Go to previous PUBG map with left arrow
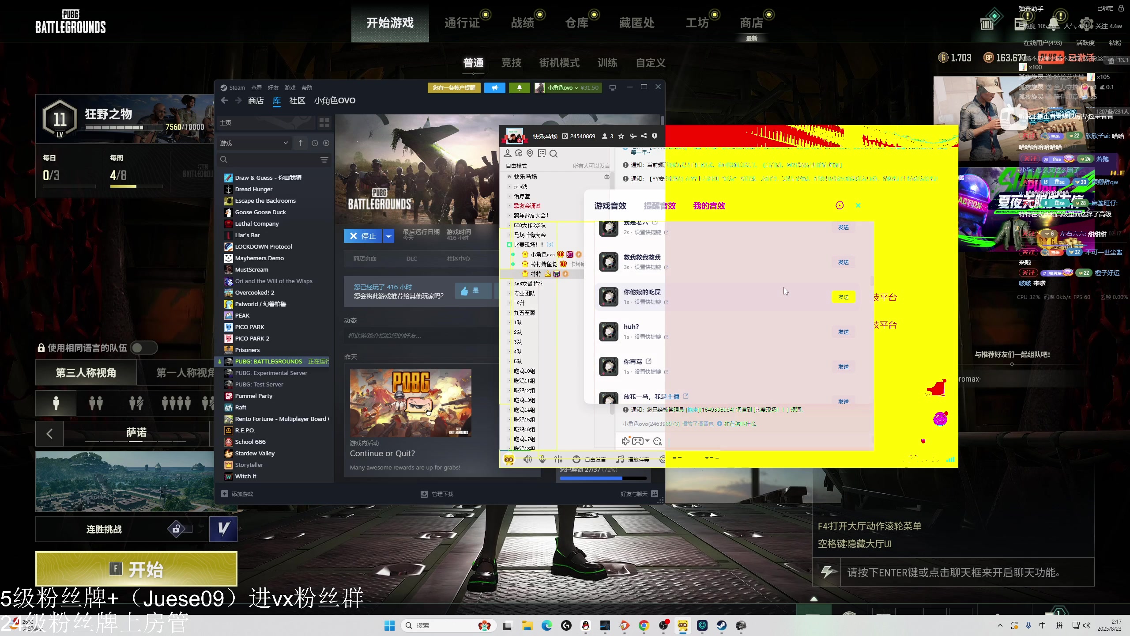This screenshot has width=1130, height=636. 49,434
